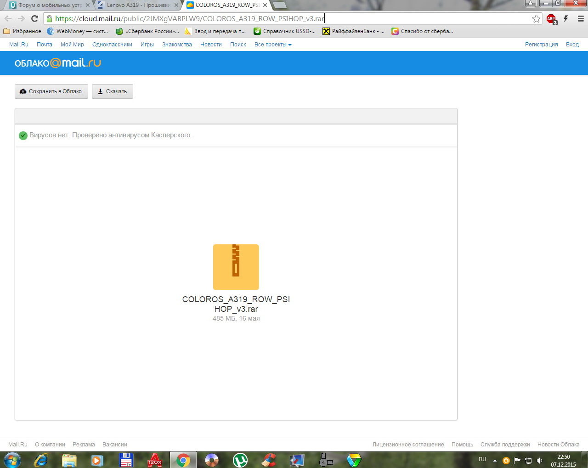Open the Регистрация link
The height and width of the screenshot is (468, 588).
(x=541, y=45)
